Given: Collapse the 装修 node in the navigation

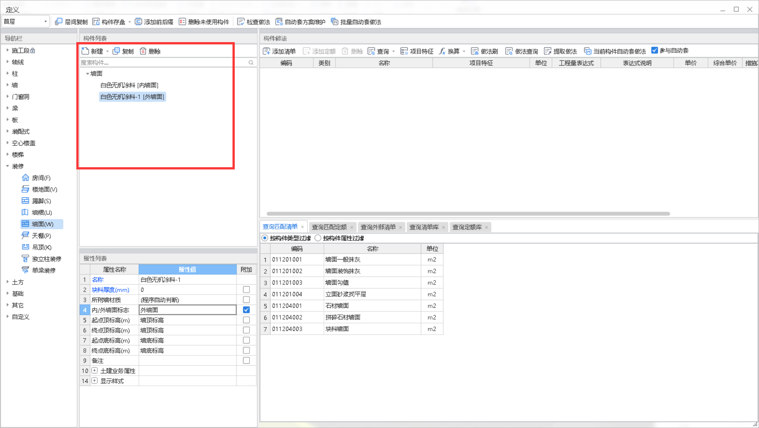Looking at the screenshot, I should point(7,166).
